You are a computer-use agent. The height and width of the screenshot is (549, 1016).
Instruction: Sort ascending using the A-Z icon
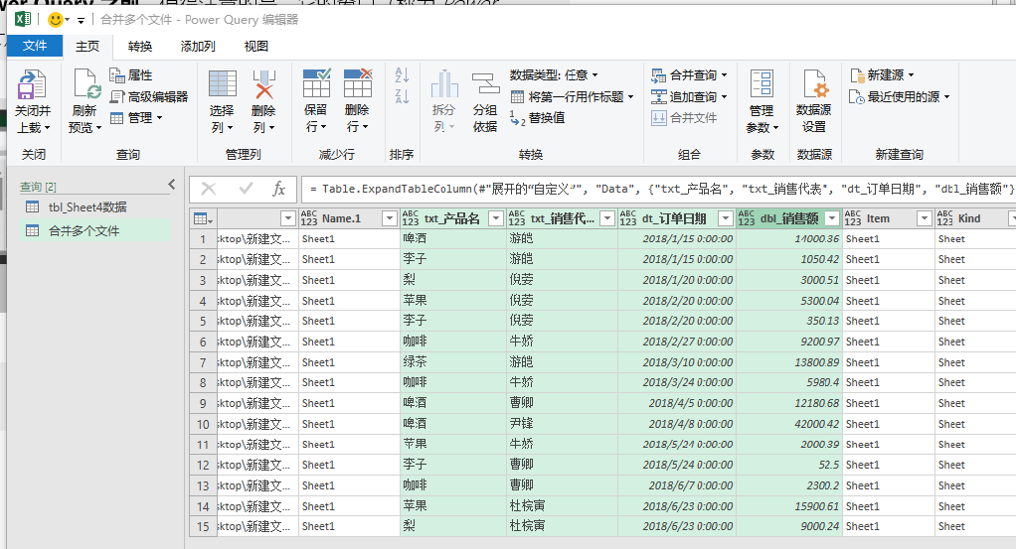402,75
